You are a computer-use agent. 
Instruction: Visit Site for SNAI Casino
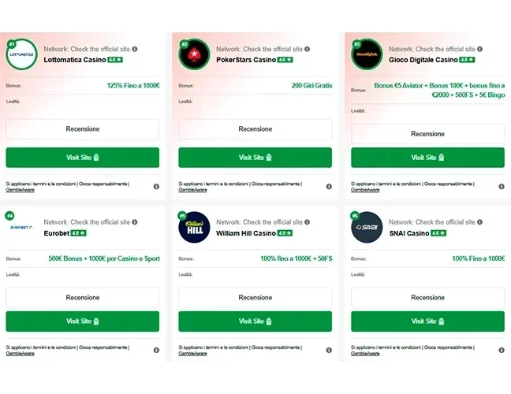[428, 322]
